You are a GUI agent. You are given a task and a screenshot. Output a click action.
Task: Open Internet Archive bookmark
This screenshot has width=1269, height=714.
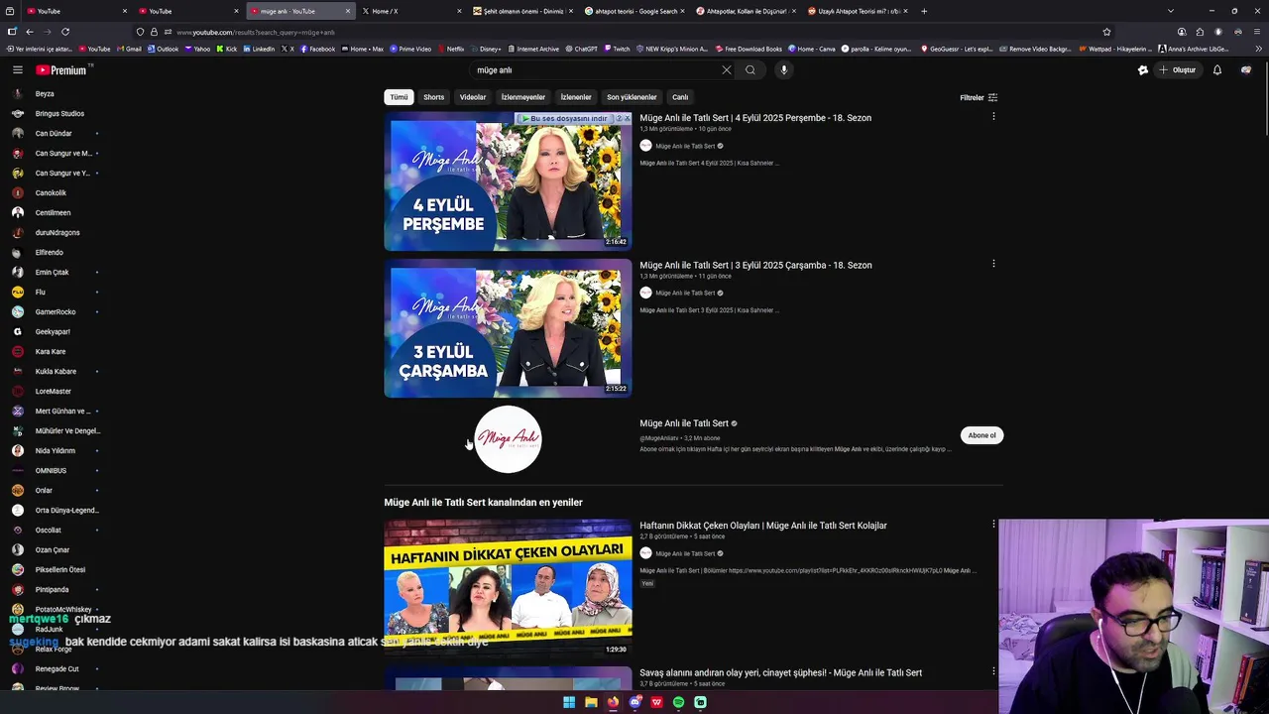click(x=533, y=49)
